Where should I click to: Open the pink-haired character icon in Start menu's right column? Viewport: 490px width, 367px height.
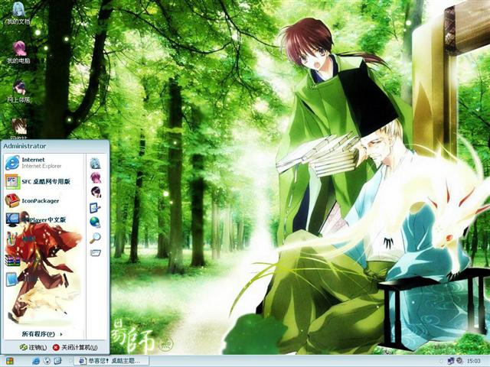95,178
